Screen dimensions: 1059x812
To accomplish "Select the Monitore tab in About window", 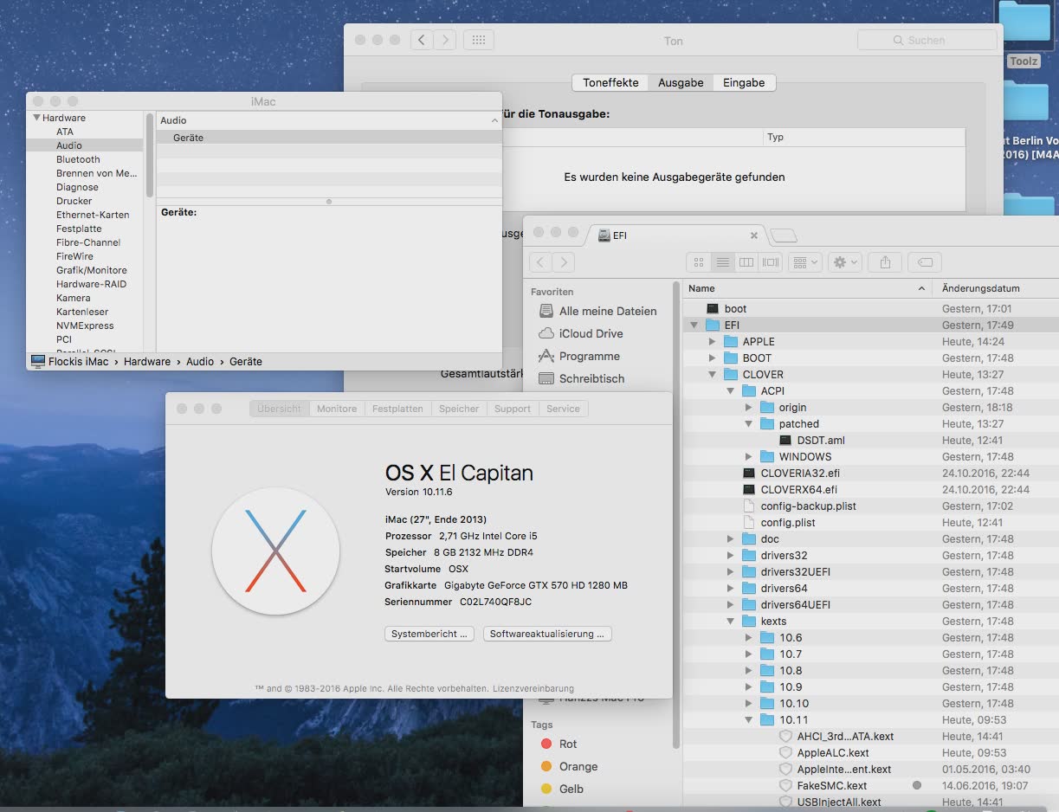I will click(336, 409).
